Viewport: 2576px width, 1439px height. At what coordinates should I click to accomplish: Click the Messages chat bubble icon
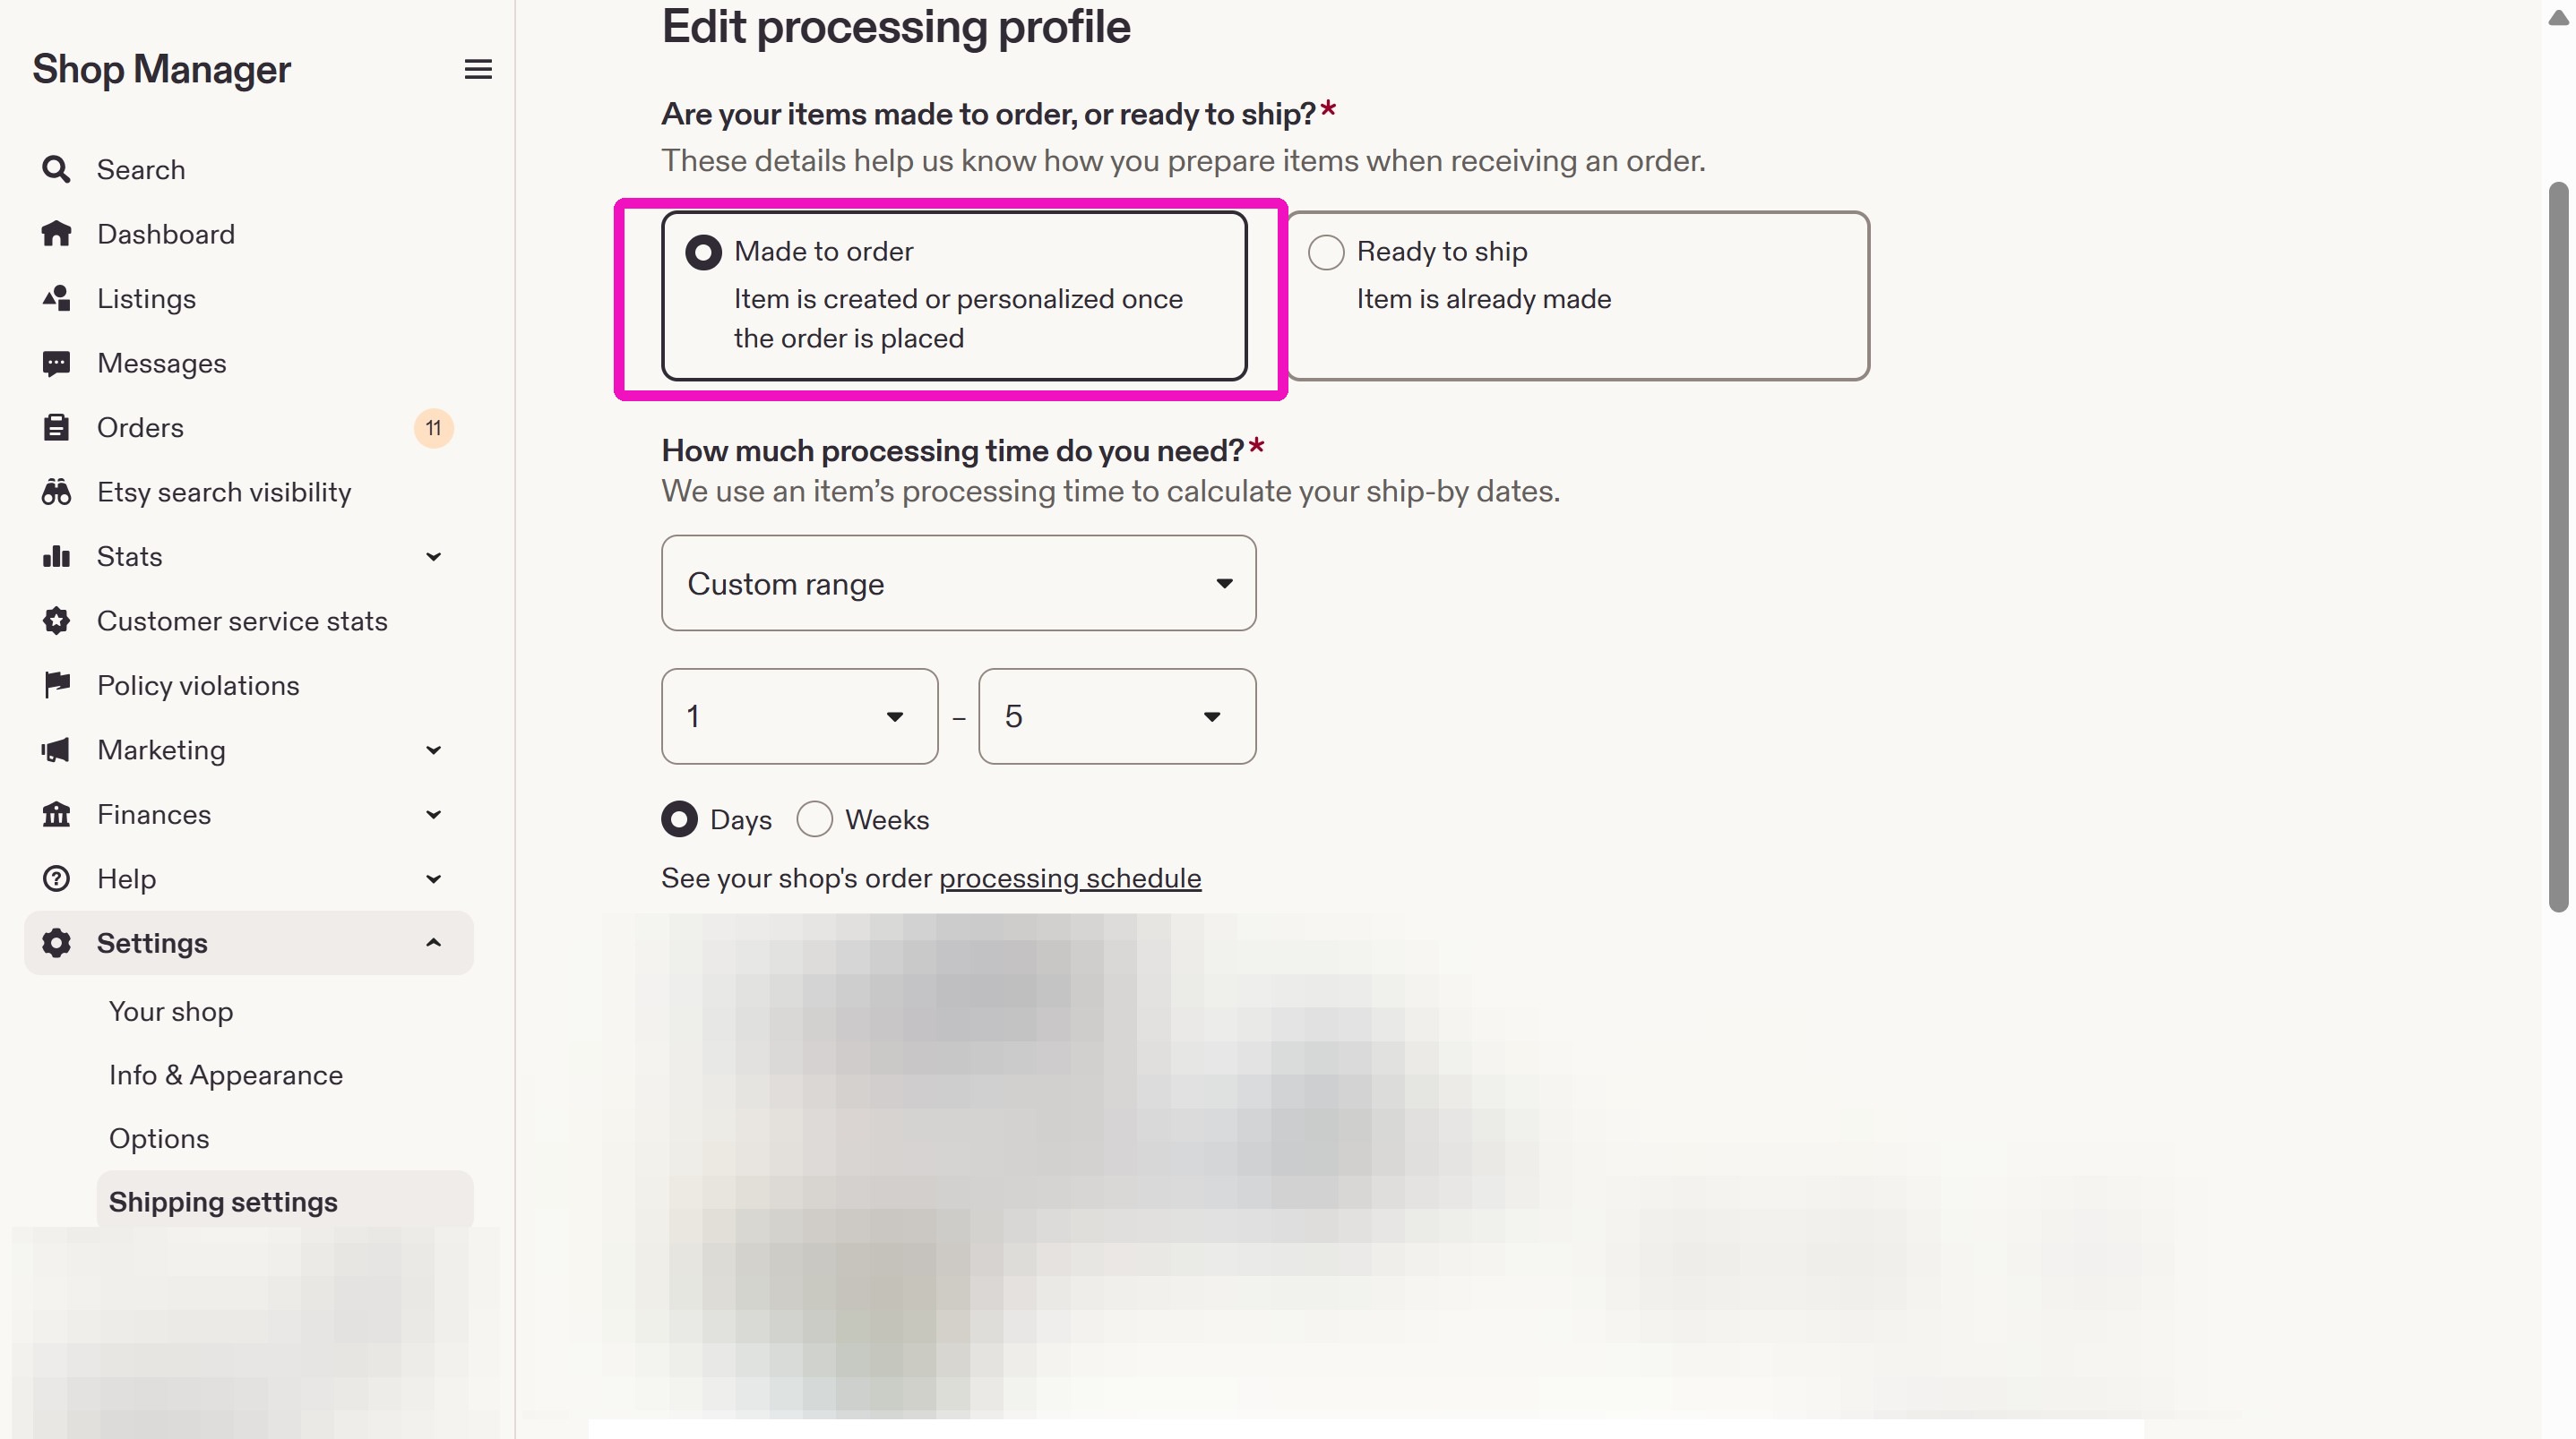point(56,363)
